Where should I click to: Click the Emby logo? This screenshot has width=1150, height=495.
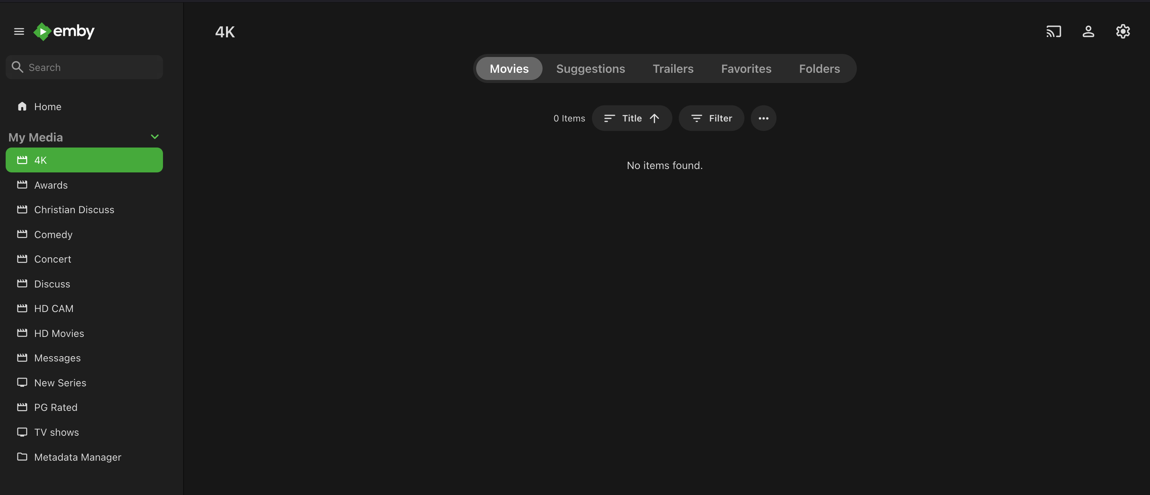tap(64, 31)
